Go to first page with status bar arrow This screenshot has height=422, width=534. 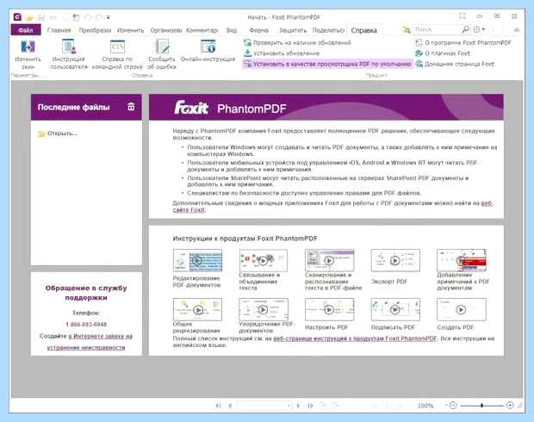tap(218, 406)
